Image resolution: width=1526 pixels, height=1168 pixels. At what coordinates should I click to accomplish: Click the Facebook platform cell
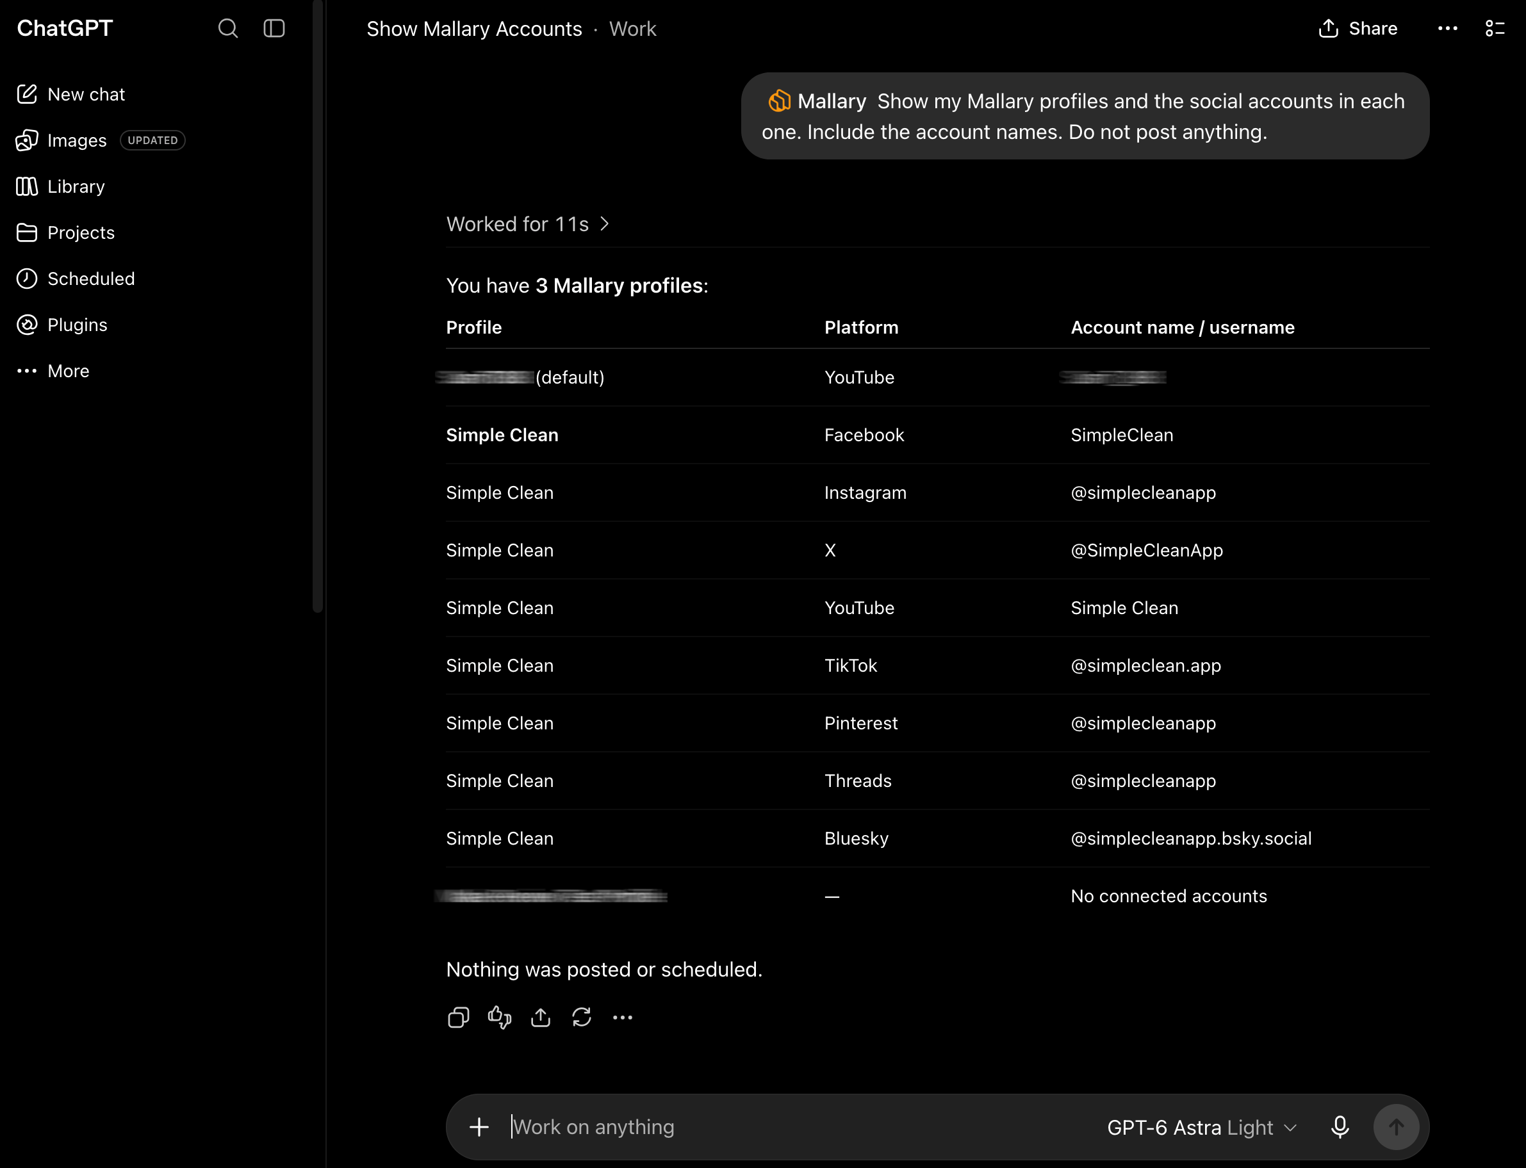(x=864, y=435)
